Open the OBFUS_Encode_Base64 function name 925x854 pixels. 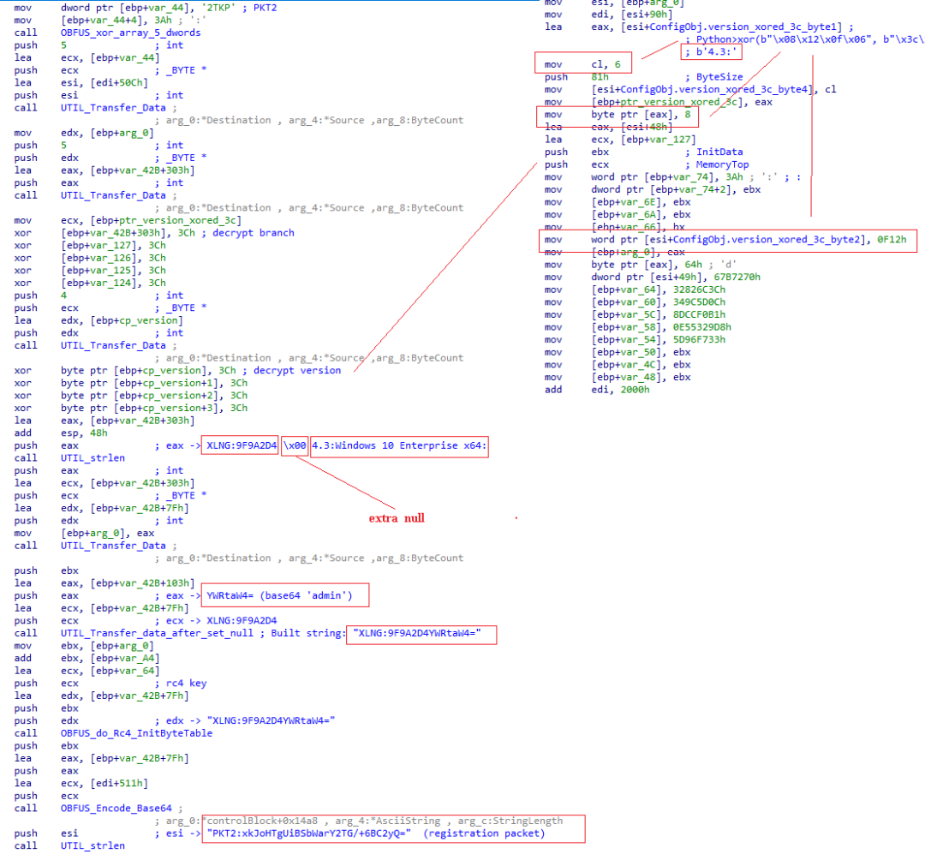click(x=116, y=808)
